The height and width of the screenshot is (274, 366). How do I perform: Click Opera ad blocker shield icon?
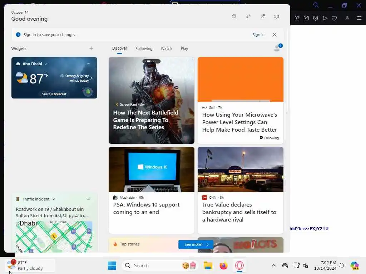tap(316, 18)
